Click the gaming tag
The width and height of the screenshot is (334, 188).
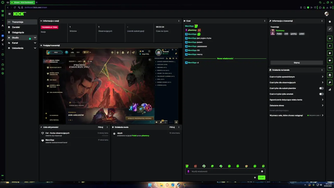coord(294,34)
